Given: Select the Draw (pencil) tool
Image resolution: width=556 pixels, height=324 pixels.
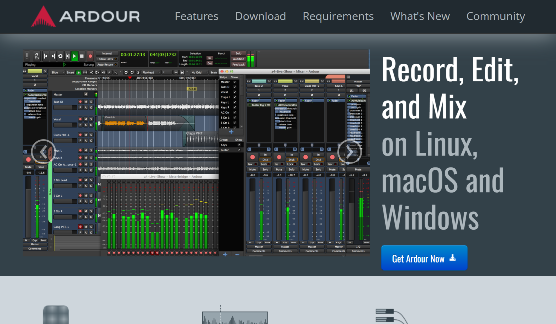Looking at the screenshot, I should [109, 73].
